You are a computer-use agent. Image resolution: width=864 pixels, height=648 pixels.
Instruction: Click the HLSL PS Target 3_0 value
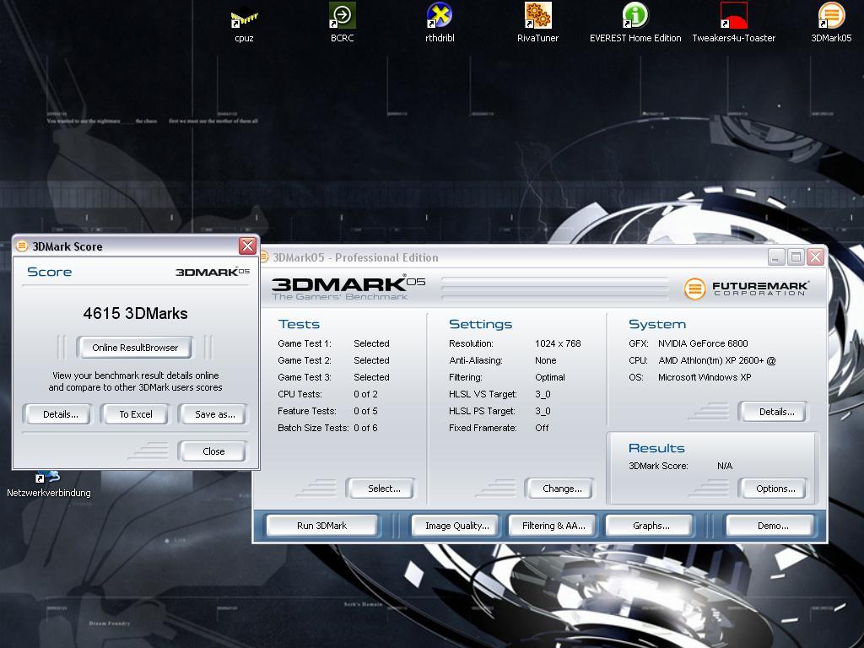click(x=543, y=411)
